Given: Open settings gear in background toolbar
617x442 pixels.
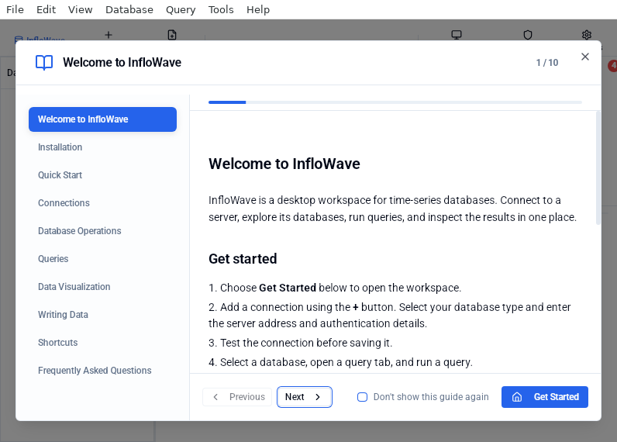Looking at the screenshot, I should click(587, 35).
